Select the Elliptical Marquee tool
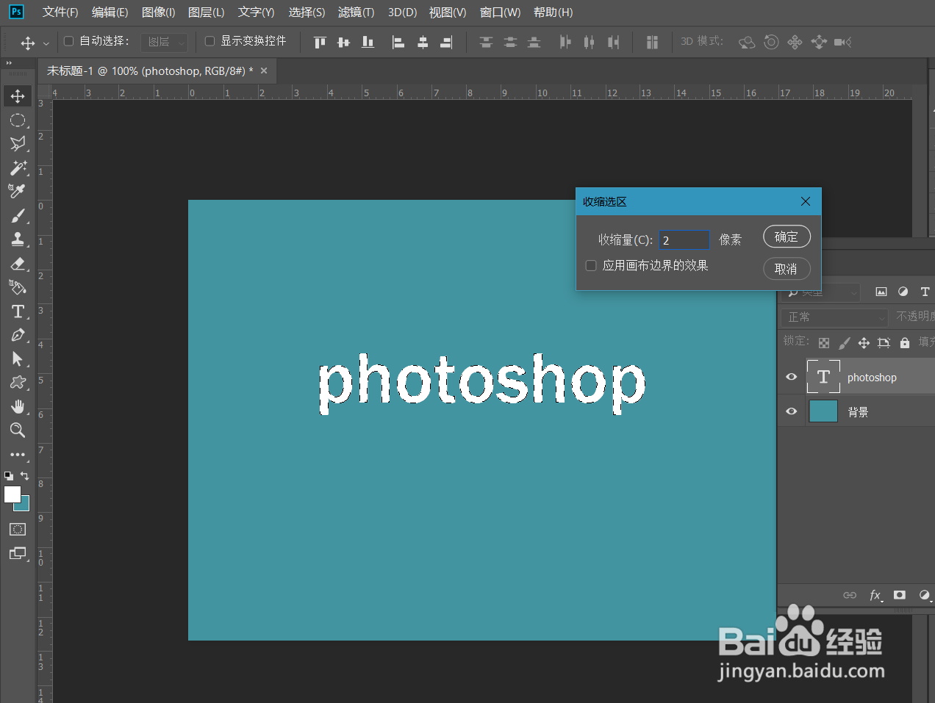 18,120
